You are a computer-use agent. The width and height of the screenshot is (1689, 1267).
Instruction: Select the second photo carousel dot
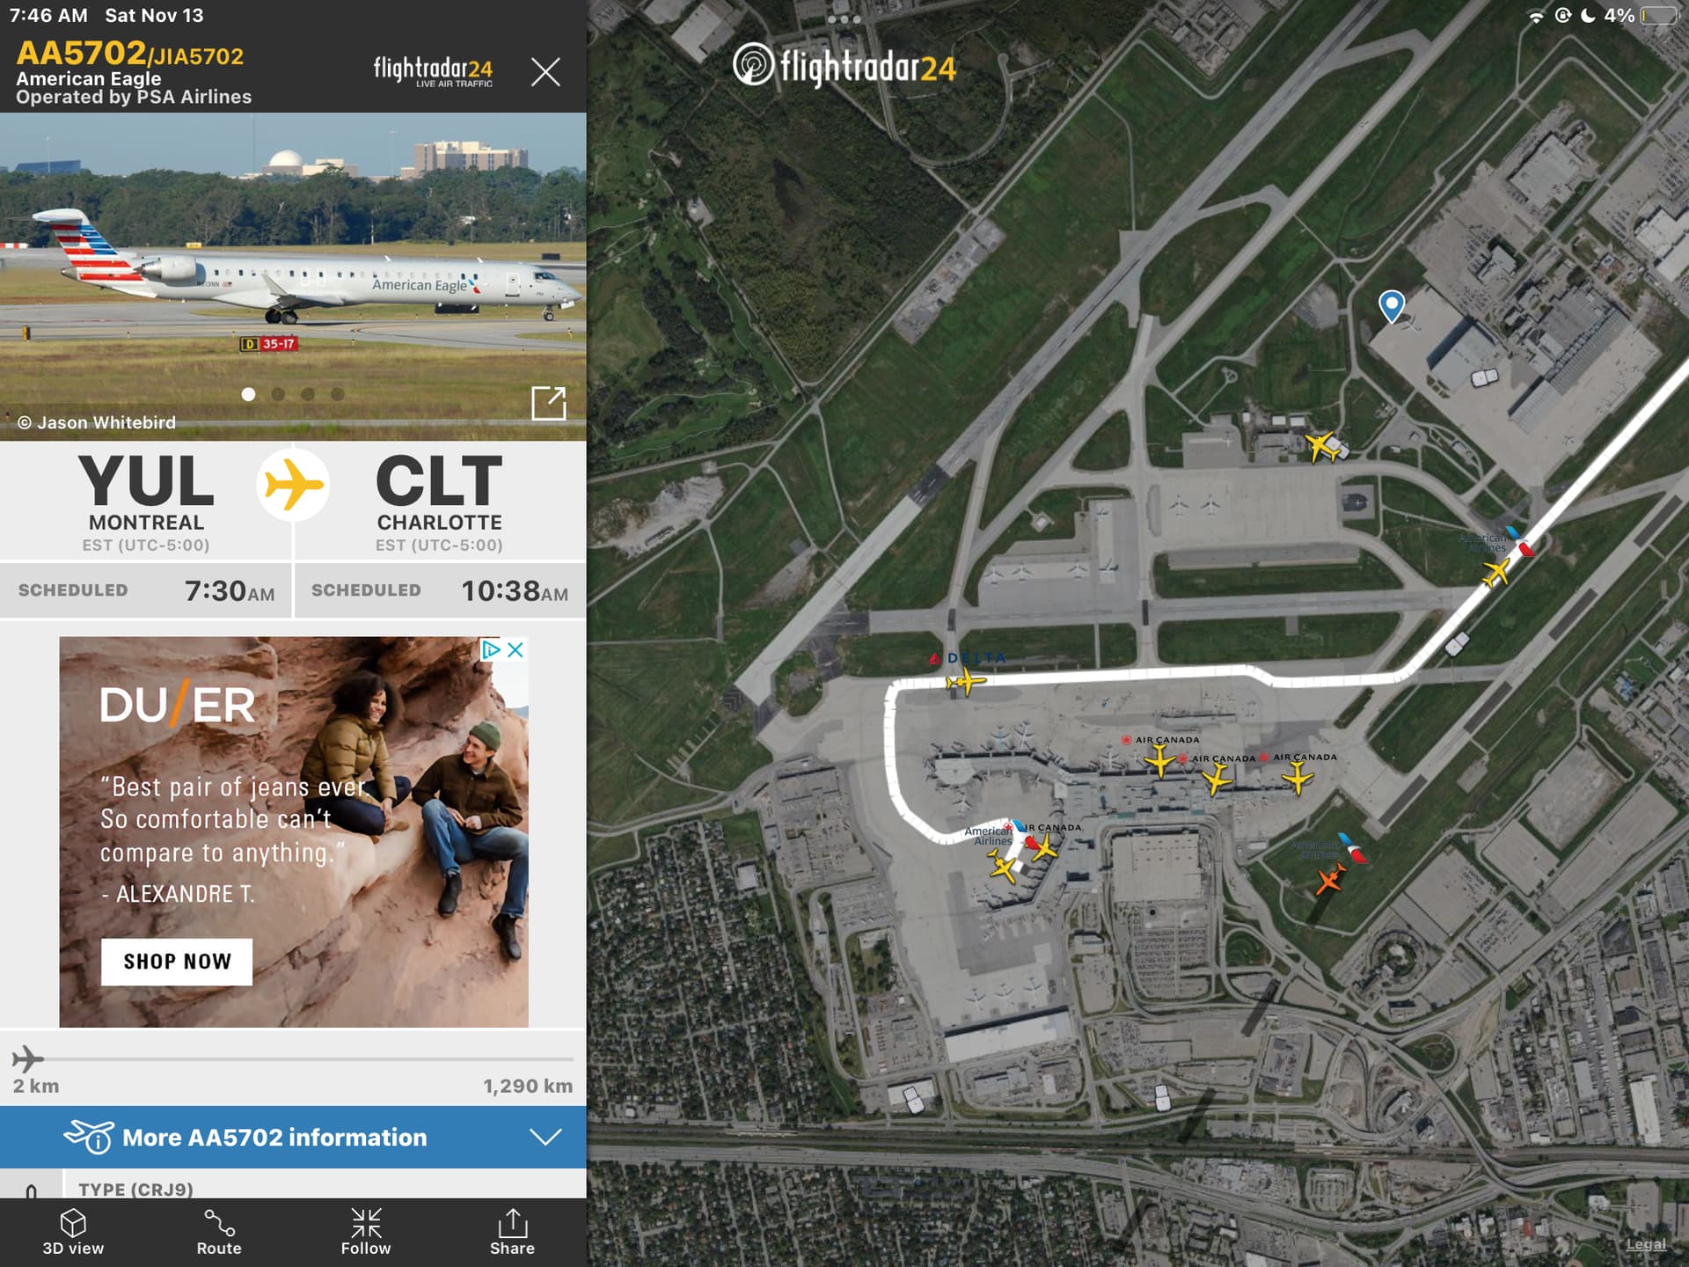[x=278, y=394]
